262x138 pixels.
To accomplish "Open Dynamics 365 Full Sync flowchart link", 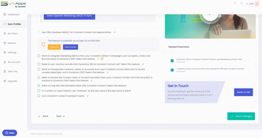I will click(209, 59).
